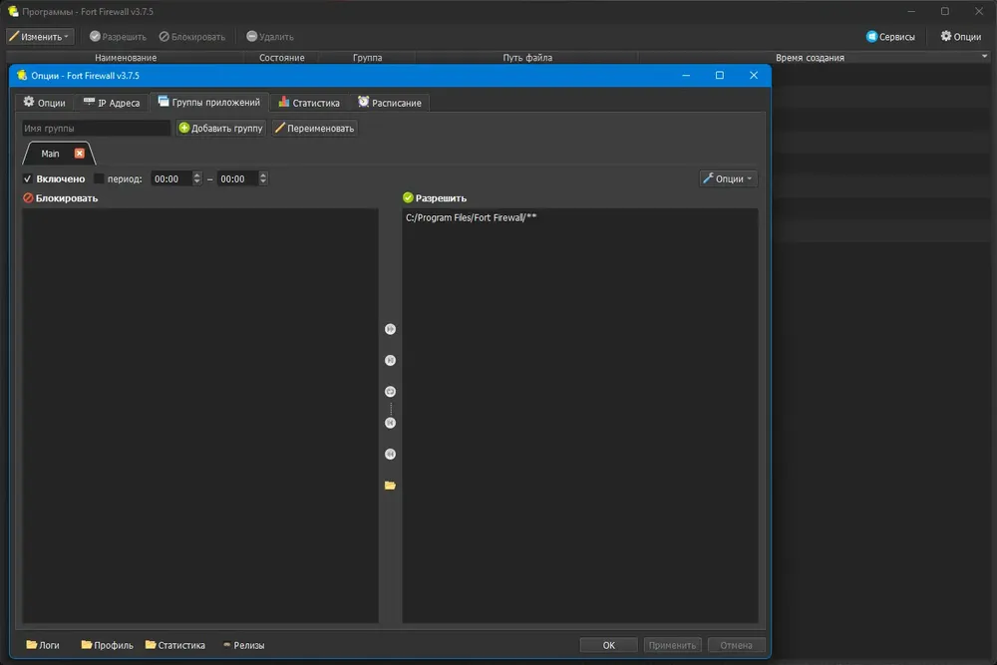
Task: Open Изменить dropdown in Программы window
Action: click(40, 36)
